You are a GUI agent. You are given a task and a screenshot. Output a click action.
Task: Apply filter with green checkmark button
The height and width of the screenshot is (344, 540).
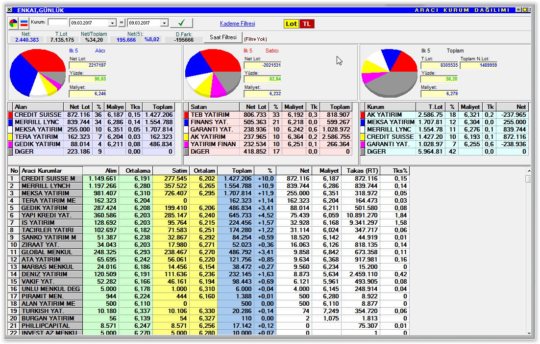tap(181, 23)
